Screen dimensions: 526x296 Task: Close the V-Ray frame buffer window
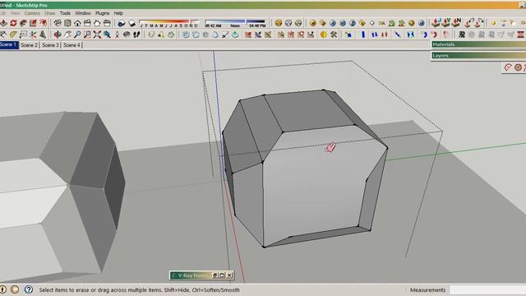pos(229,275)
